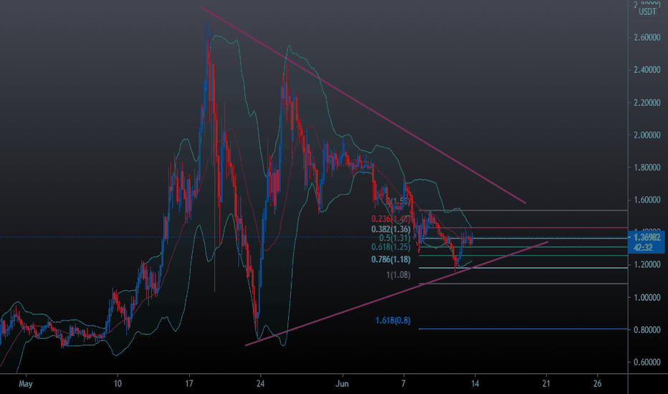Select the blue 1.618 Fibonacci extension line
668x394 pixels.
(523, 329)
